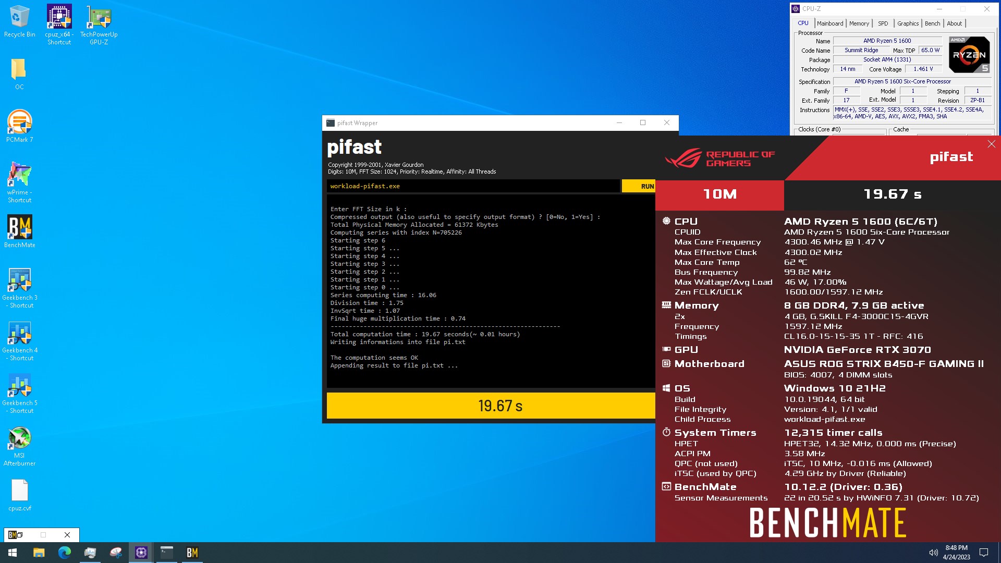Click the System Timers clock icon

click(666, 432)
